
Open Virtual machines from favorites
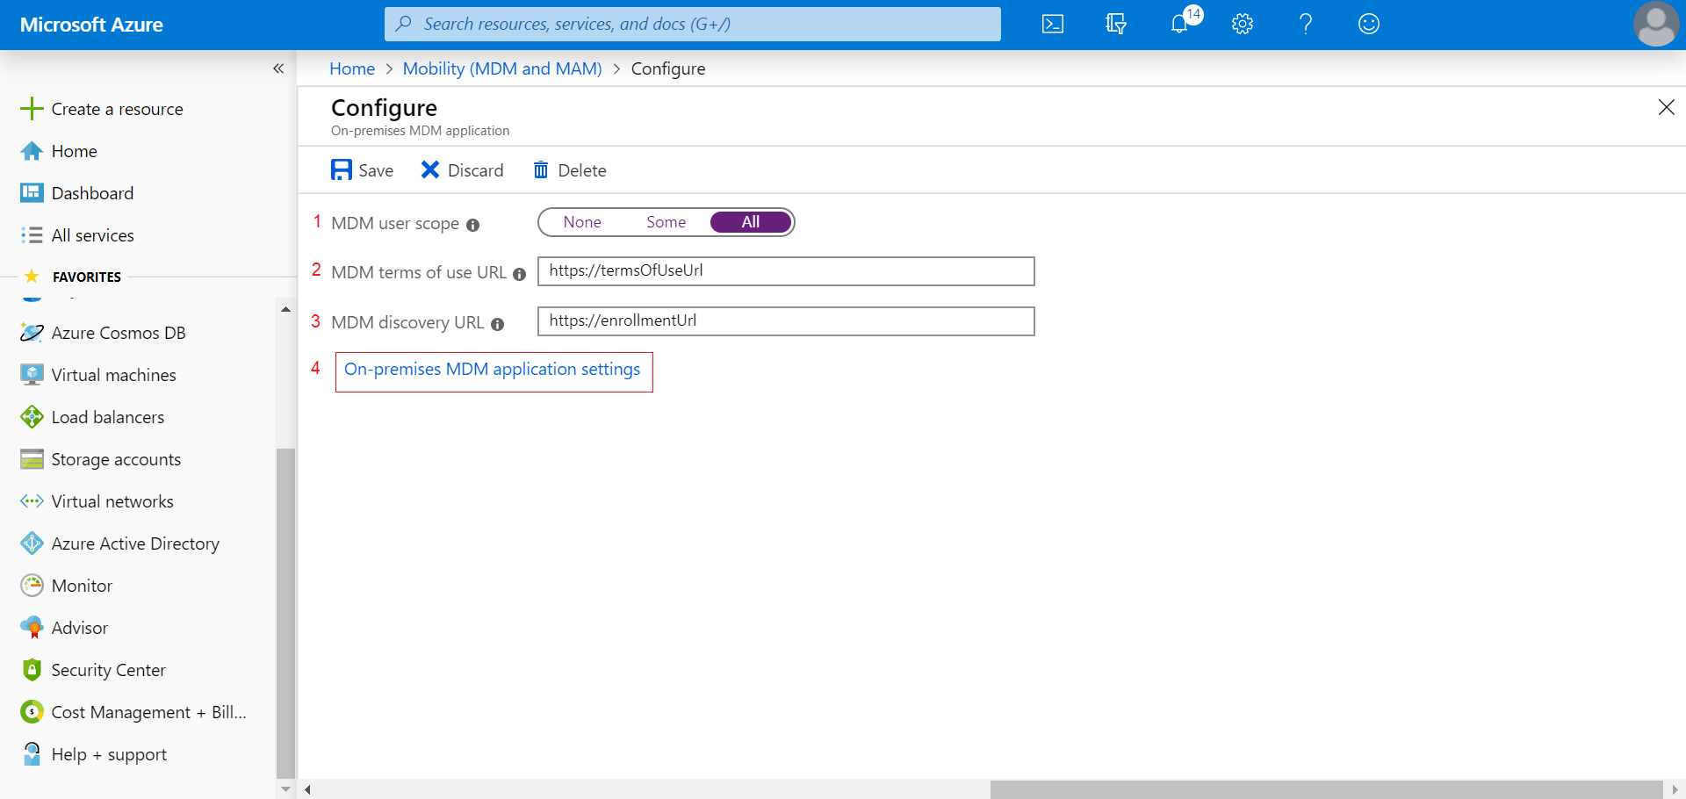(113, 374)
